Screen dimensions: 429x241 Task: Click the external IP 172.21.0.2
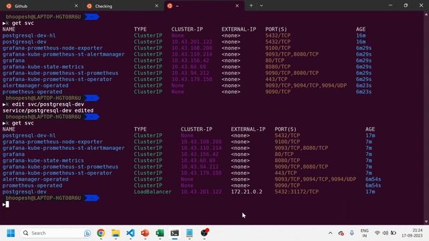tap(247, 192)
